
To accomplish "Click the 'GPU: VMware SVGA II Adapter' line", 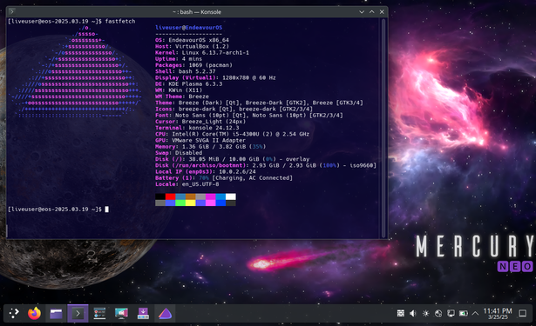I will (200, 140).
